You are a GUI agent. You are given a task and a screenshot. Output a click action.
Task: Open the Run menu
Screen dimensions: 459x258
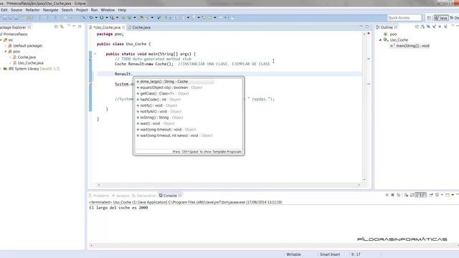click(94, 10)
